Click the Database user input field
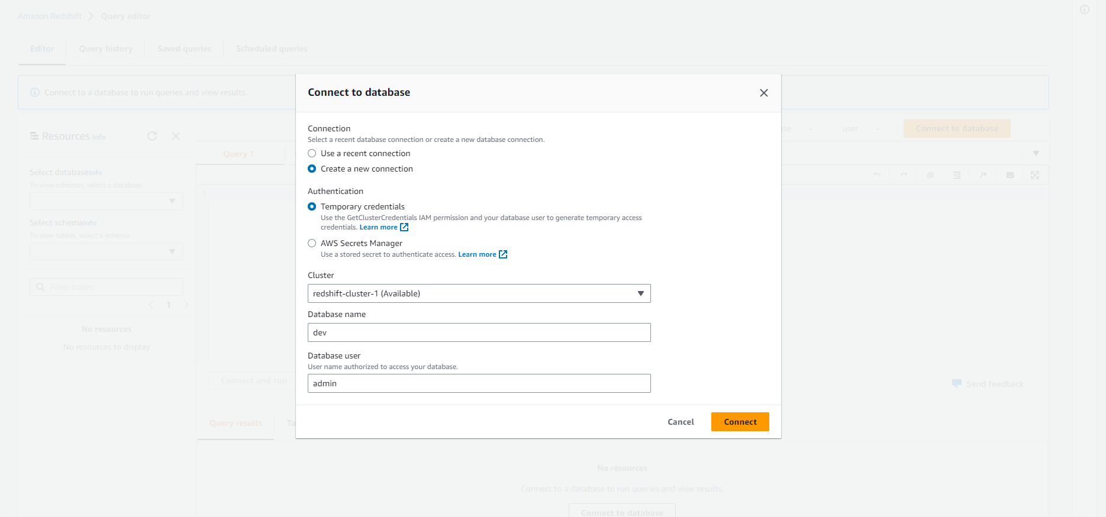This screenshot has height=517, width=1106. click(x=479, y=383)
